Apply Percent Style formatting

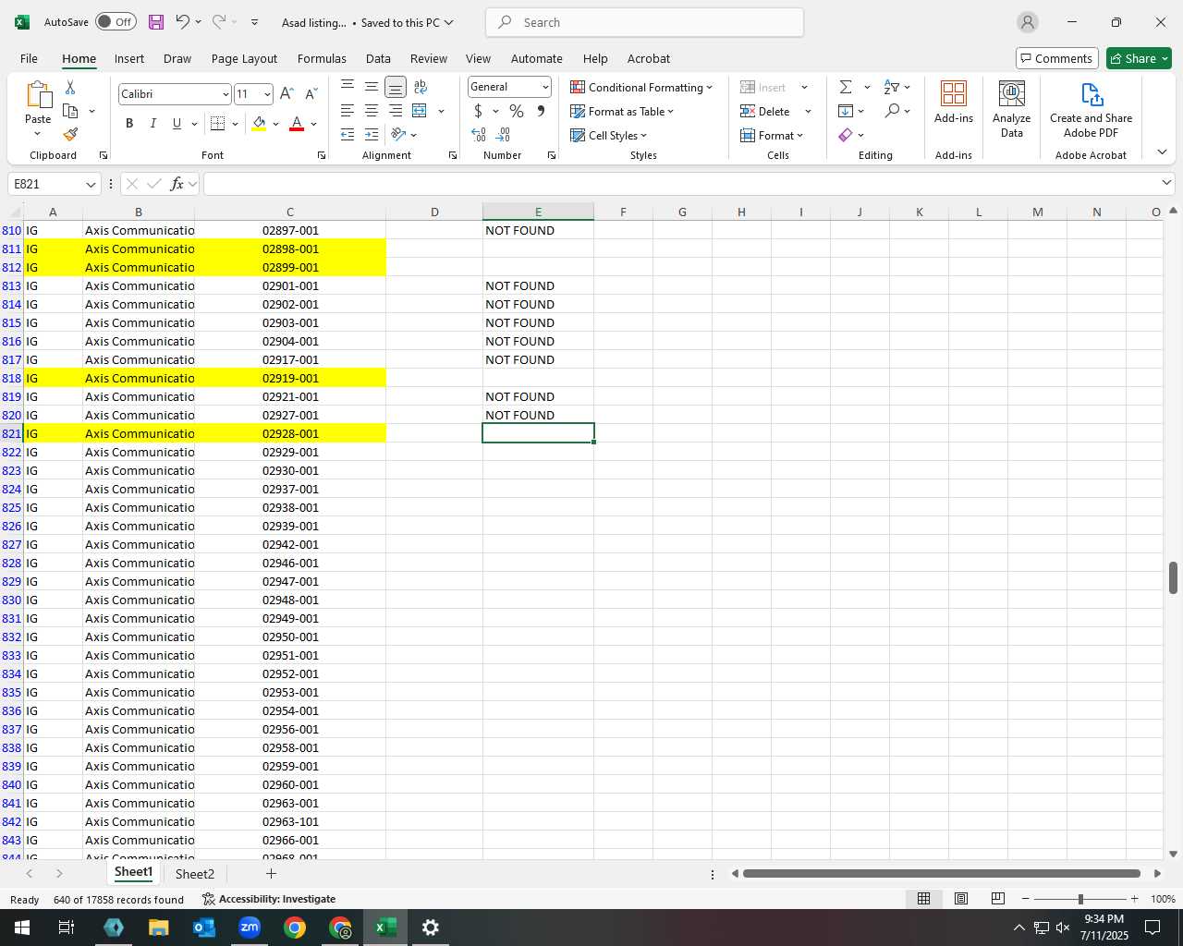(517, 111)
